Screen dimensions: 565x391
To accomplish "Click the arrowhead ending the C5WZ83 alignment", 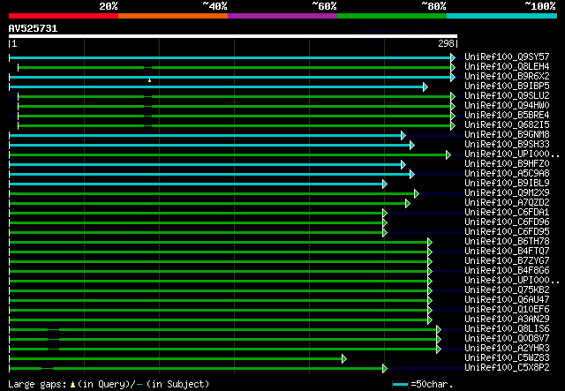I will coord(343,358).
